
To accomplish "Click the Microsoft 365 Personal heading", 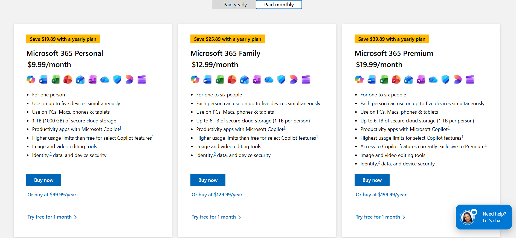I will tap(65, 53).
